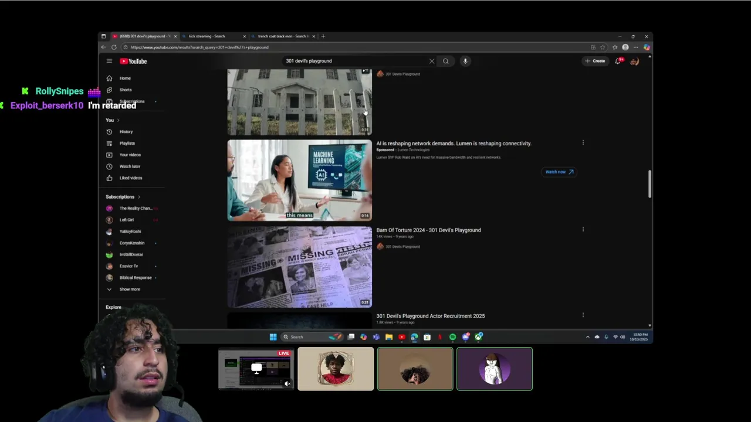
Task: Unmute the LIVE stream preview tile
Action: 287,384
